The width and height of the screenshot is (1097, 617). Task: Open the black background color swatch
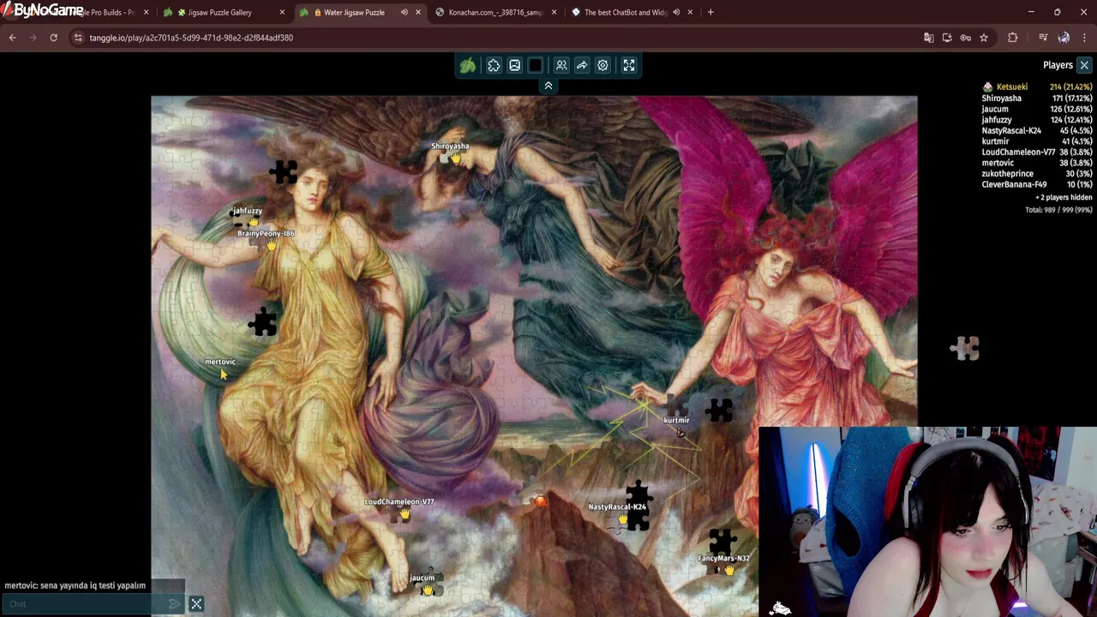tap(536, 65)
